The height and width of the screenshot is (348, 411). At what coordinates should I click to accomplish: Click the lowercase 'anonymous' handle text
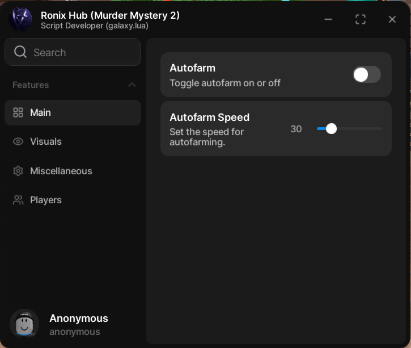[75, 332]
